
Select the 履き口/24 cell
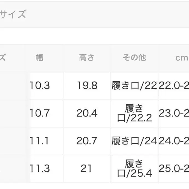134,141
